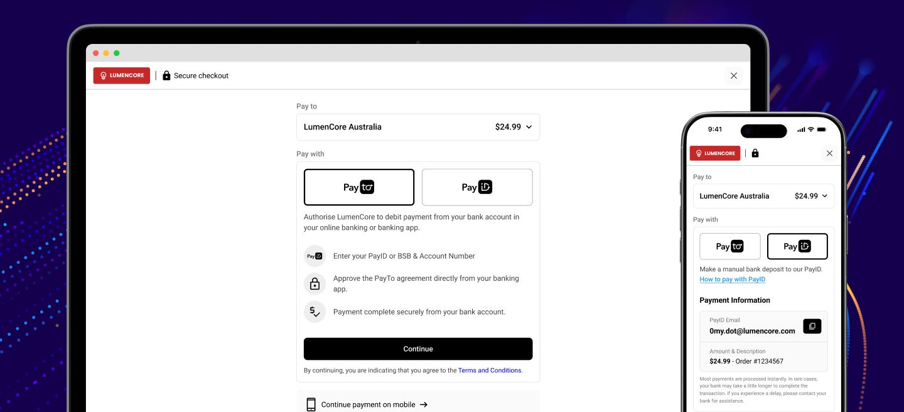Select the PayID payment option on laptop
The height and width of the screenshot is (412, 904).
click(x=477, y=187)
